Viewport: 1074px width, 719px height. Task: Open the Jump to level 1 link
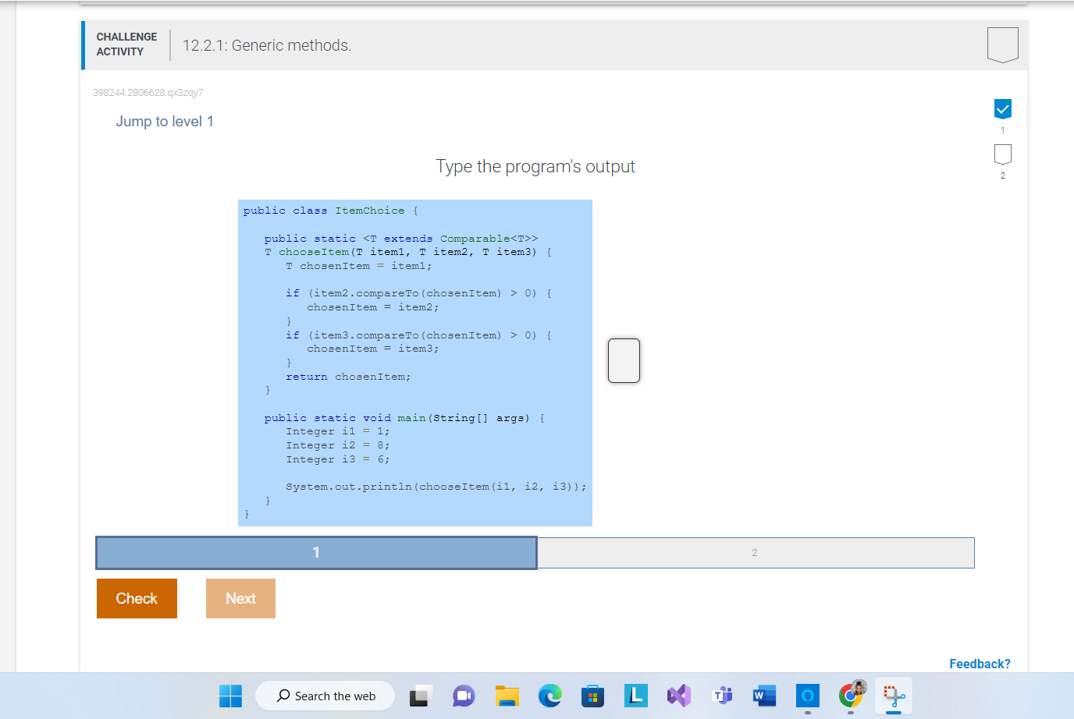point(165,122)
